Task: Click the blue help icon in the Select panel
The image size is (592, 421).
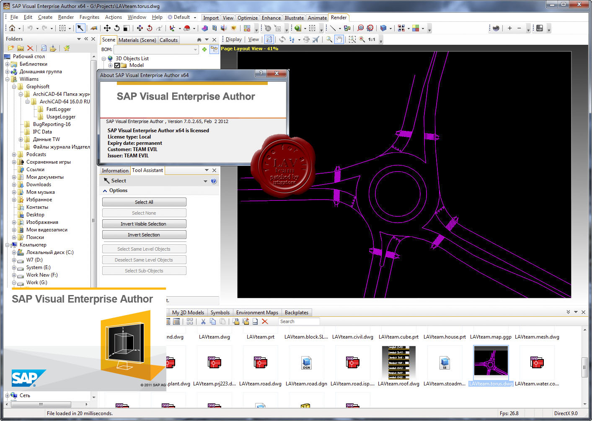Action: pyautogui.click(x=214, y=181)
